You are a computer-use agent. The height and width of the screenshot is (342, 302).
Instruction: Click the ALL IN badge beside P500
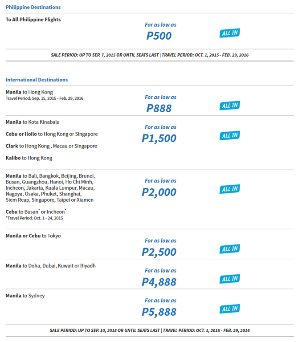click(x=229, y=33)
